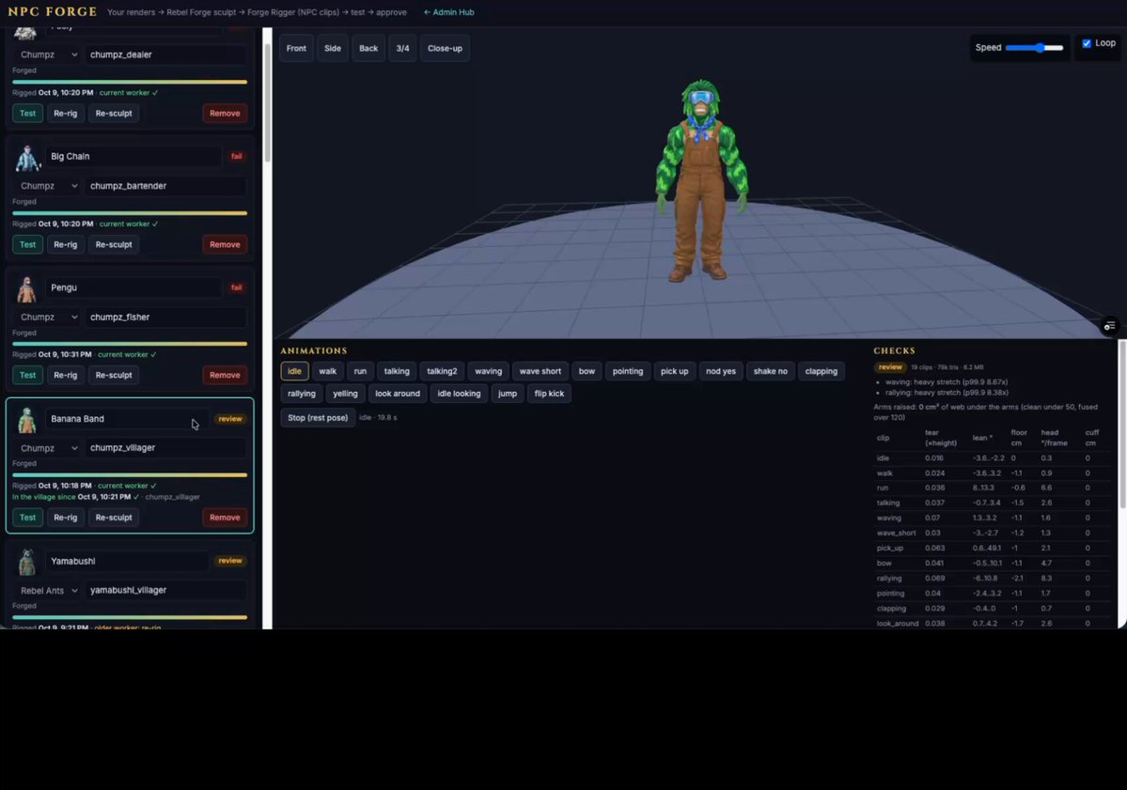
Task: Select the Pengu character avatar
Action: coord(27,288)
